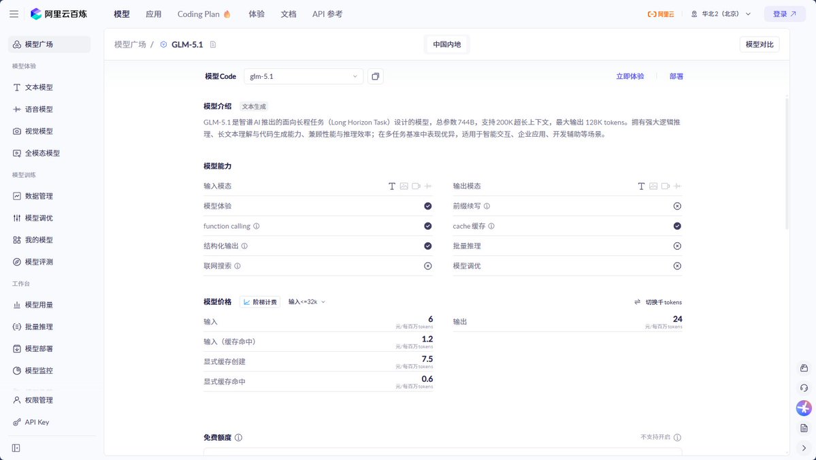Collapse the left sidebar panel icon
The width and height of the screenshot is (816, 460).
(16, 448)
